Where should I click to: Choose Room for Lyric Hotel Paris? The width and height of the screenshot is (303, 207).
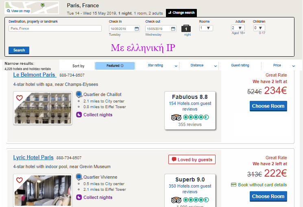point(268,196)
